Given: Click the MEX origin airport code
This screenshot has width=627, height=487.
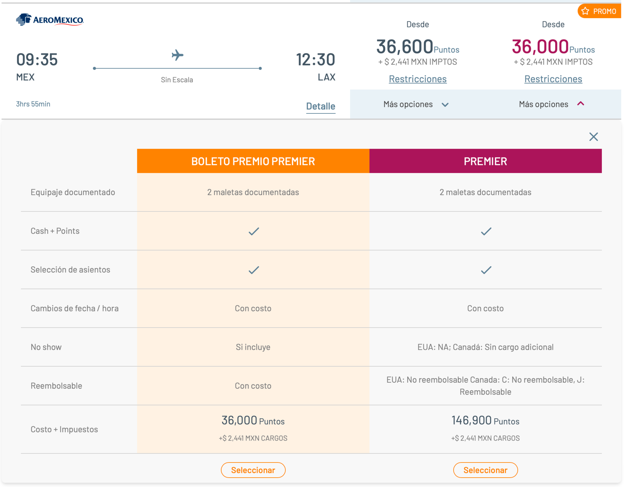Looking at the screenshot, I should pyautogui.click(x=25, y=77).
